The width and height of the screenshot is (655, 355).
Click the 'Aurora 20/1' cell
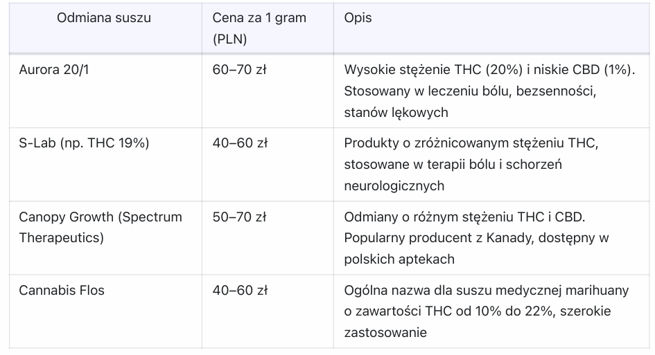(54, 71)
